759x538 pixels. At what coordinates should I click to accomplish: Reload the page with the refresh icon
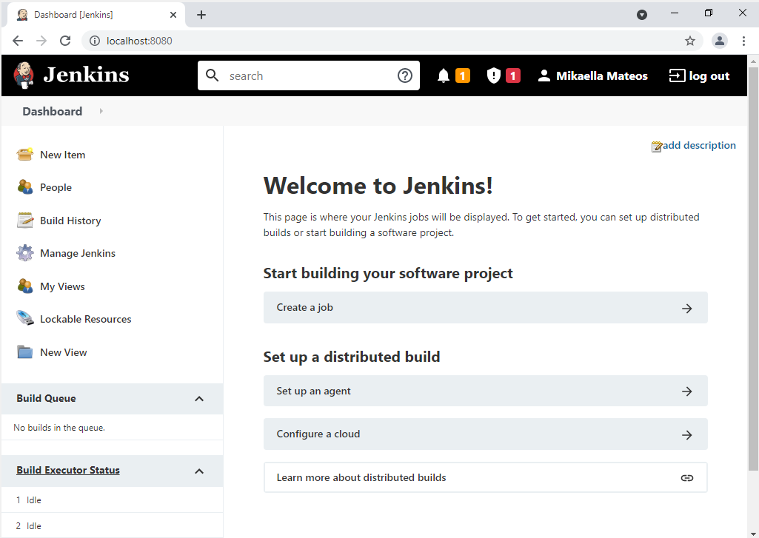pyautogui.click(x=65, y=41)
